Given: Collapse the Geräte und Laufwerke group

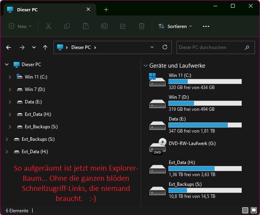Looking at the screenshot, I should coord(146,66).
